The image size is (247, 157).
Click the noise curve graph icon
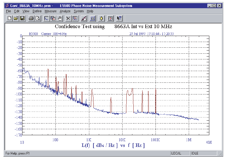tap(47, 18)
